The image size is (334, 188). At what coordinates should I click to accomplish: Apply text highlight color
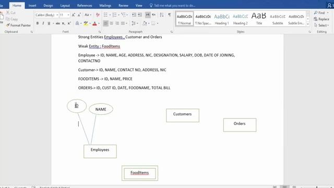[86, 23]
